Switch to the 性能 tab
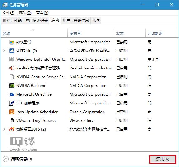179x167 pixels. point(18,21)
